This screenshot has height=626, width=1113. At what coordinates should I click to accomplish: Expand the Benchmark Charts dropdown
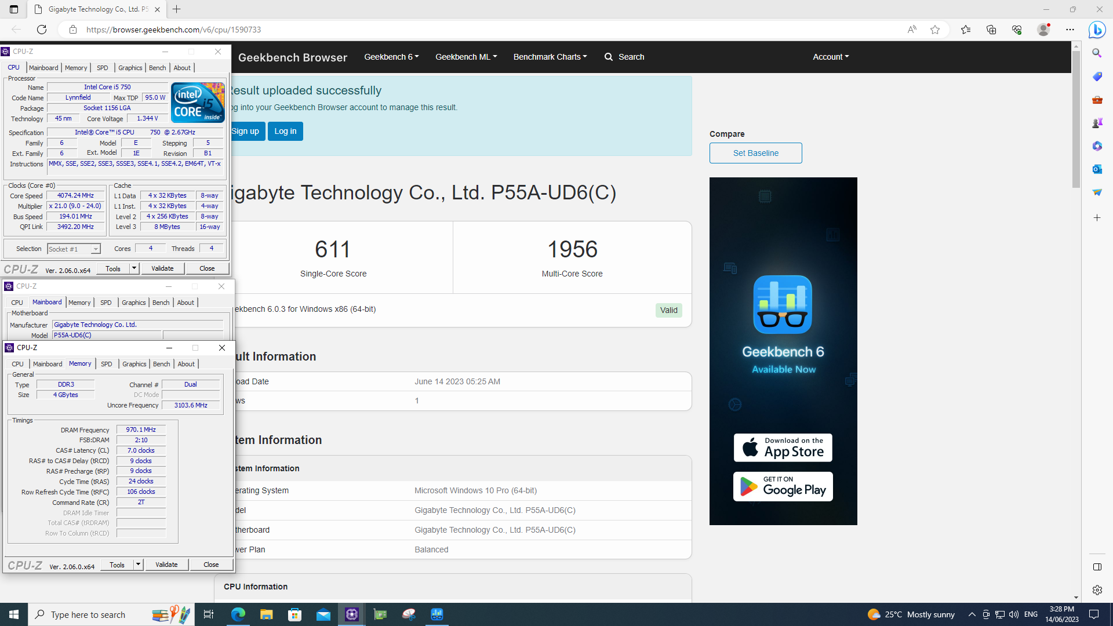550,57
